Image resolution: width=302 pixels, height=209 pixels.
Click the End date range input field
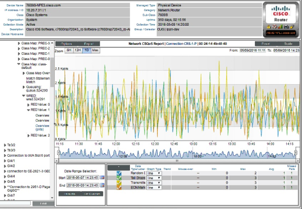pyautogui.click(x=83, y=185)
